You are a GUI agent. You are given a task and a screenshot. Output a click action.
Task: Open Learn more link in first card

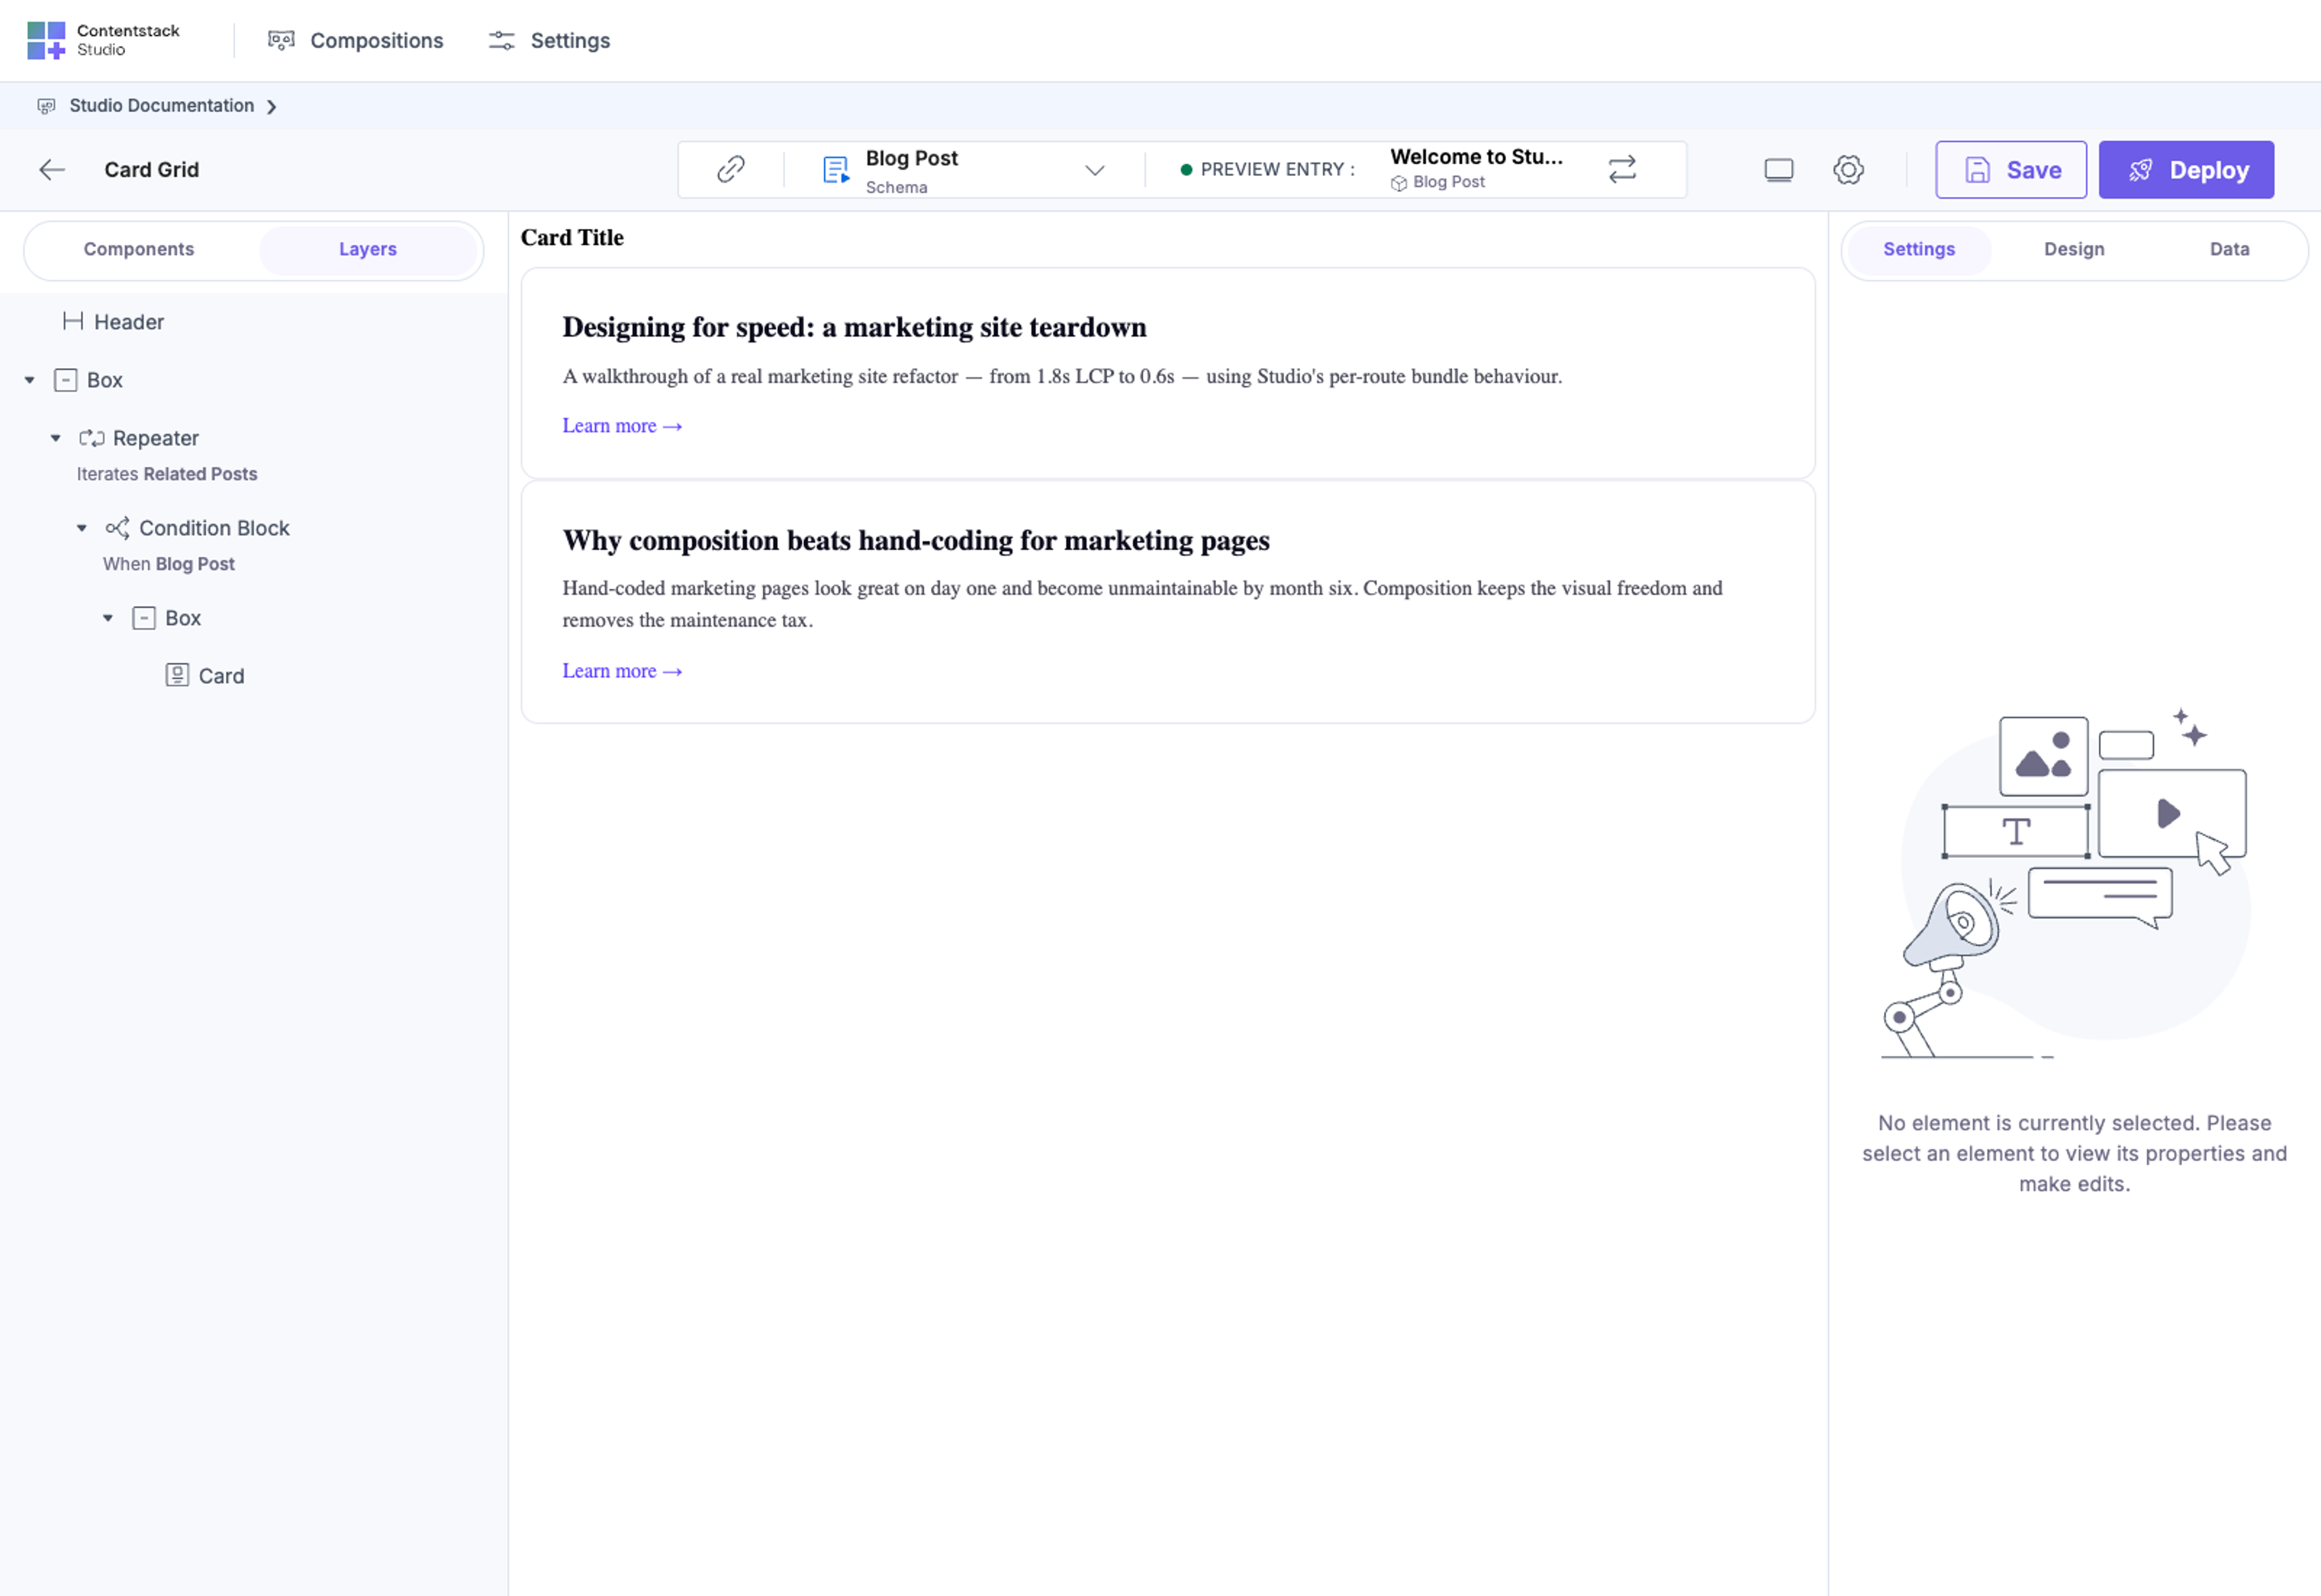622,426
